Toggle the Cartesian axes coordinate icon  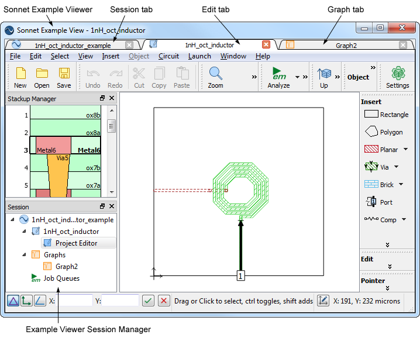26,301
